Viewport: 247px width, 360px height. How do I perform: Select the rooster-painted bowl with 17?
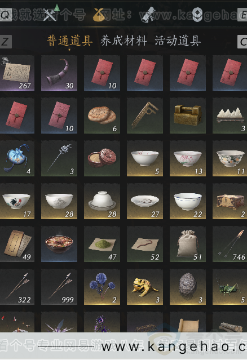pos(17,201)
